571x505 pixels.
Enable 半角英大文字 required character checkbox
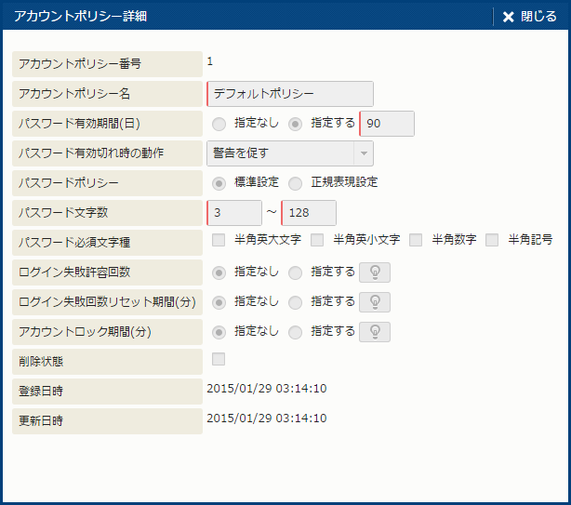point(219,241)
